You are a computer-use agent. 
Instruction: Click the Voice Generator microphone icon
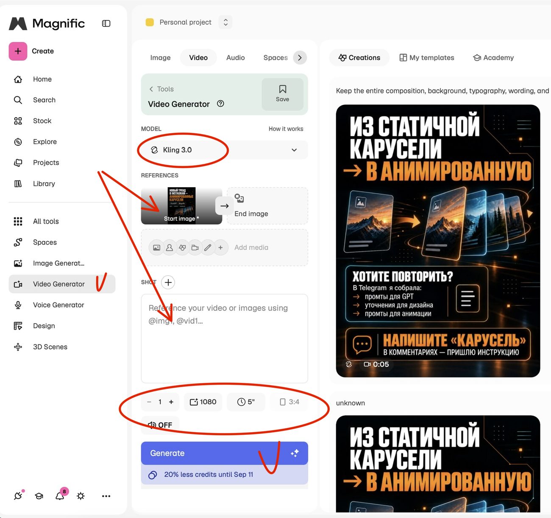click(18, 305)
